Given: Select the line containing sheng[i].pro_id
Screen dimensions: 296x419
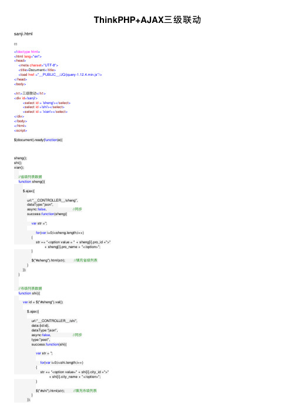Looking at the screenshot, I should click(73, 242).
